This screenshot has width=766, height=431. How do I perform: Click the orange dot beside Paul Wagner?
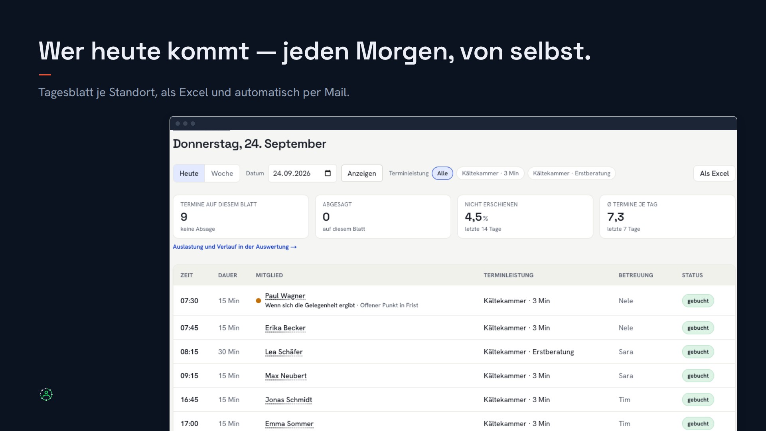click(x=258, y=301)
